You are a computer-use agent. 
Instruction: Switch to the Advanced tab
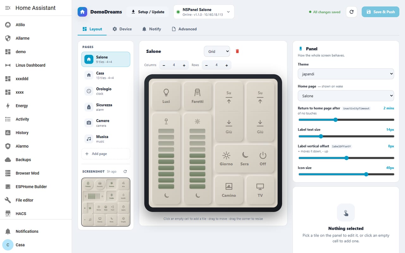click(184, 29)
